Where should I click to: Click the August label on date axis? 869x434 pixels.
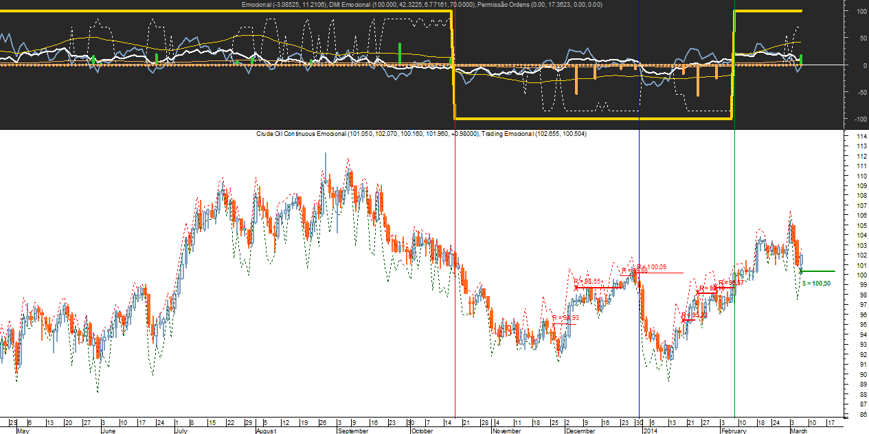click(266, 431)
